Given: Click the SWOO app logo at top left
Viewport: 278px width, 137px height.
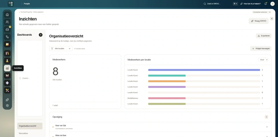Looking at the screenshot, I should pyautogui.click(x=11, y=4).
